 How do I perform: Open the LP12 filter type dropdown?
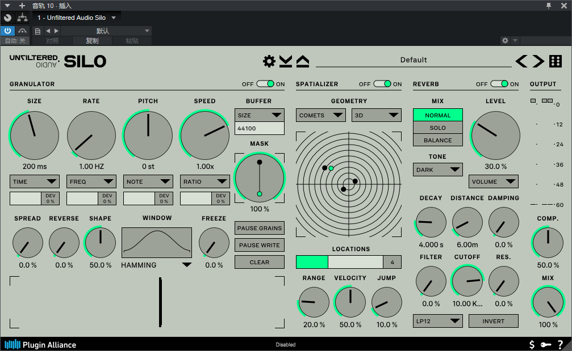[x=438, y=321]
